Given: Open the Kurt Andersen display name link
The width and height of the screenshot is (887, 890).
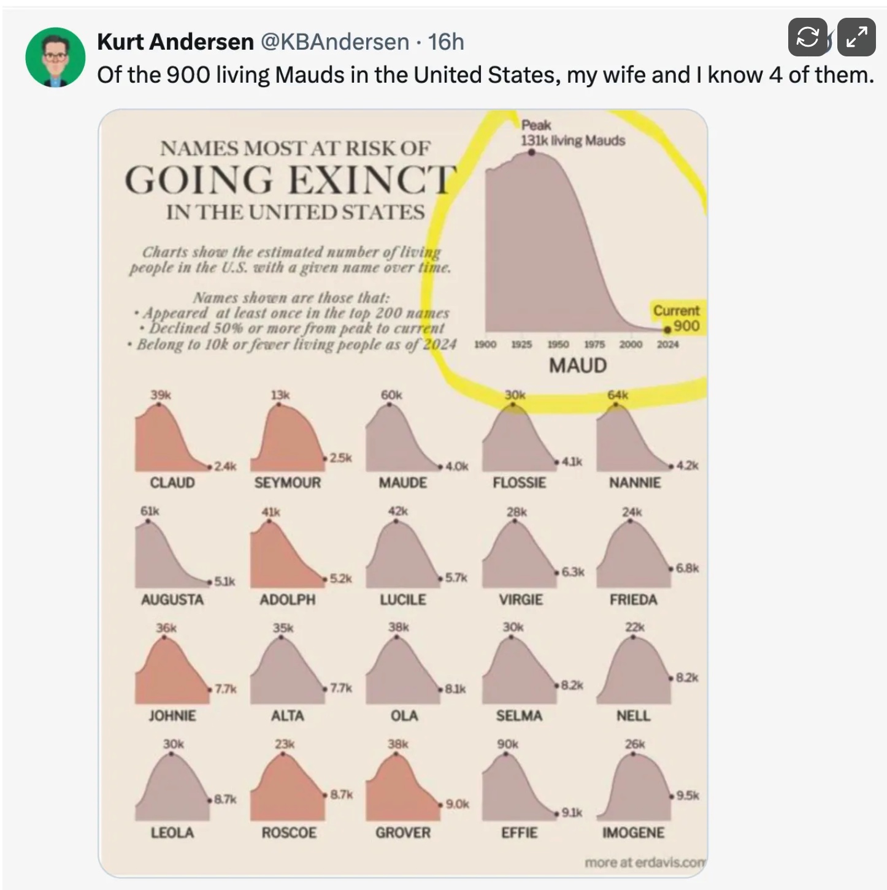Looking at the screenshot, I should [x=175, y=42].
